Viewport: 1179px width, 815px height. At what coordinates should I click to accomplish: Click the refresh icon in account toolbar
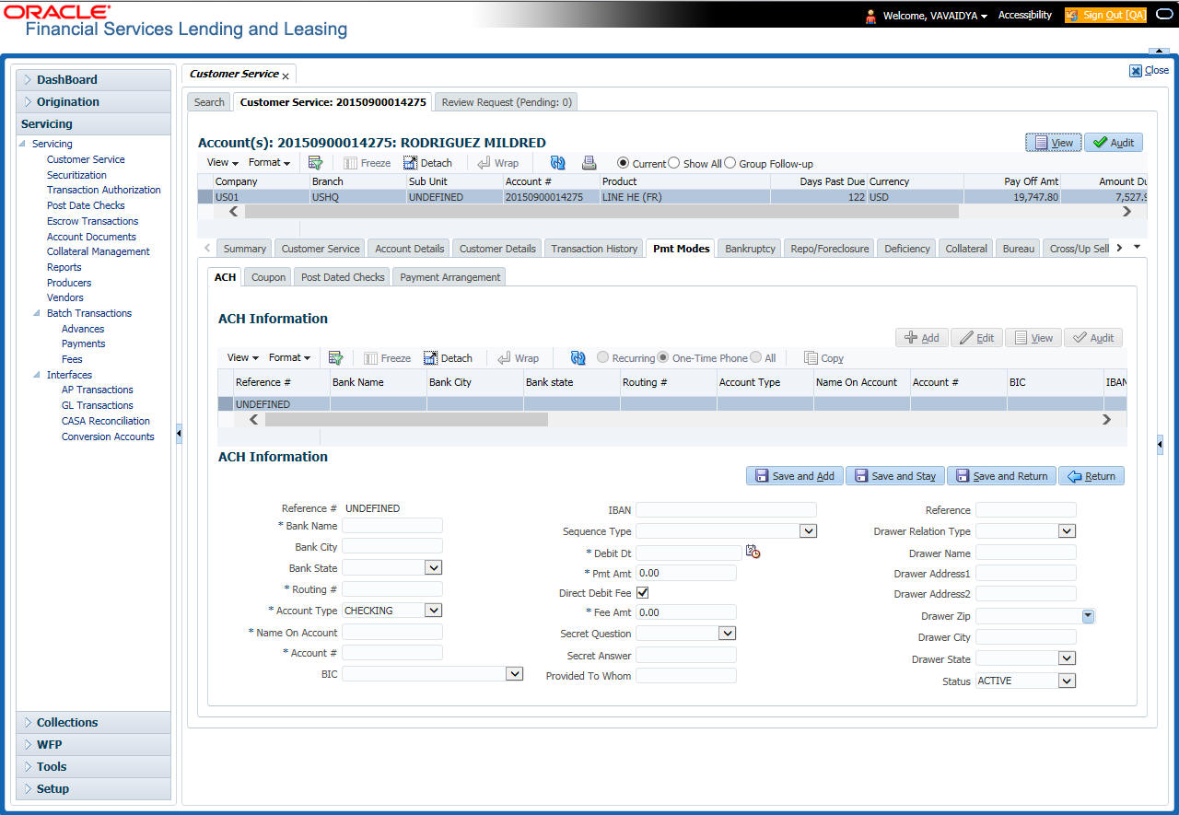tap(557, 163)
